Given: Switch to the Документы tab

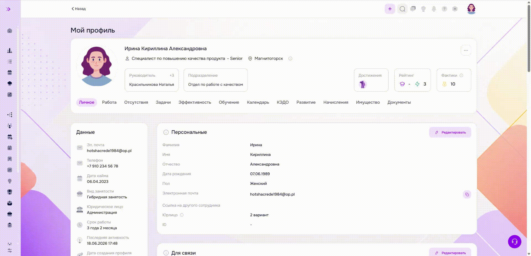Looking at the screenshot, I should point(399,102).
